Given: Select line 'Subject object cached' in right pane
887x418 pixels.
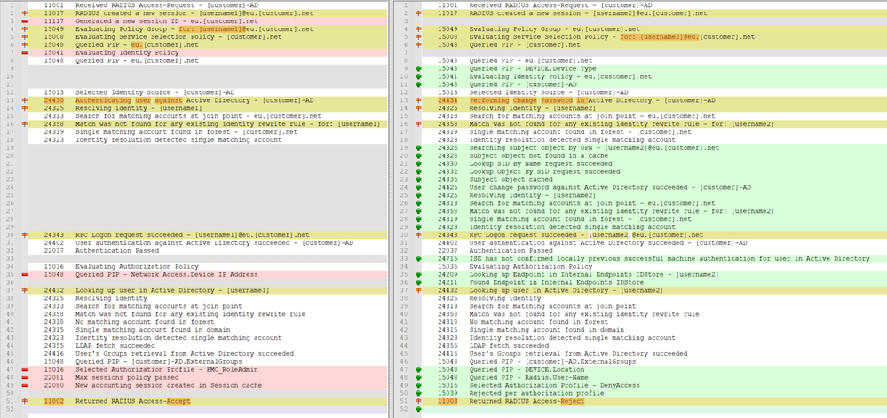Looking at the screenshot, I should 654,179.
